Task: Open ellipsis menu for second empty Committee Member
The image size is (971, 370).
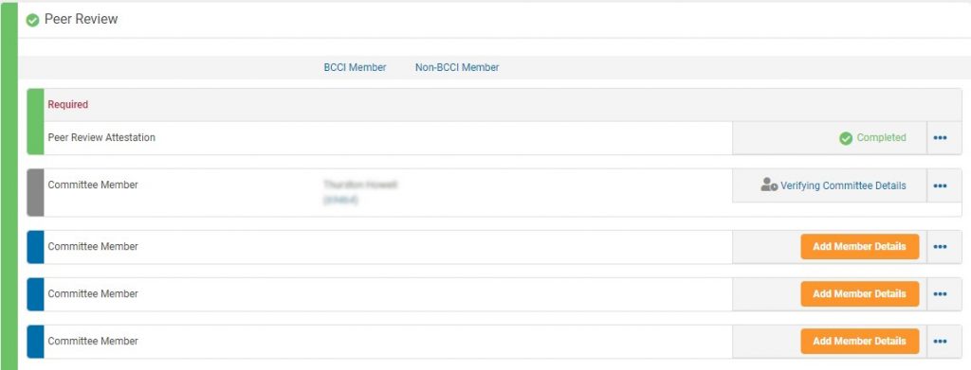Action: [x=940, y=294]
